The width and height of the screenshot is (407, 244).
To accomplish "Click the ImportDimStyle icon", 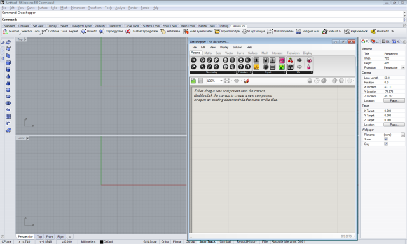I will click(x=217, y=31).
